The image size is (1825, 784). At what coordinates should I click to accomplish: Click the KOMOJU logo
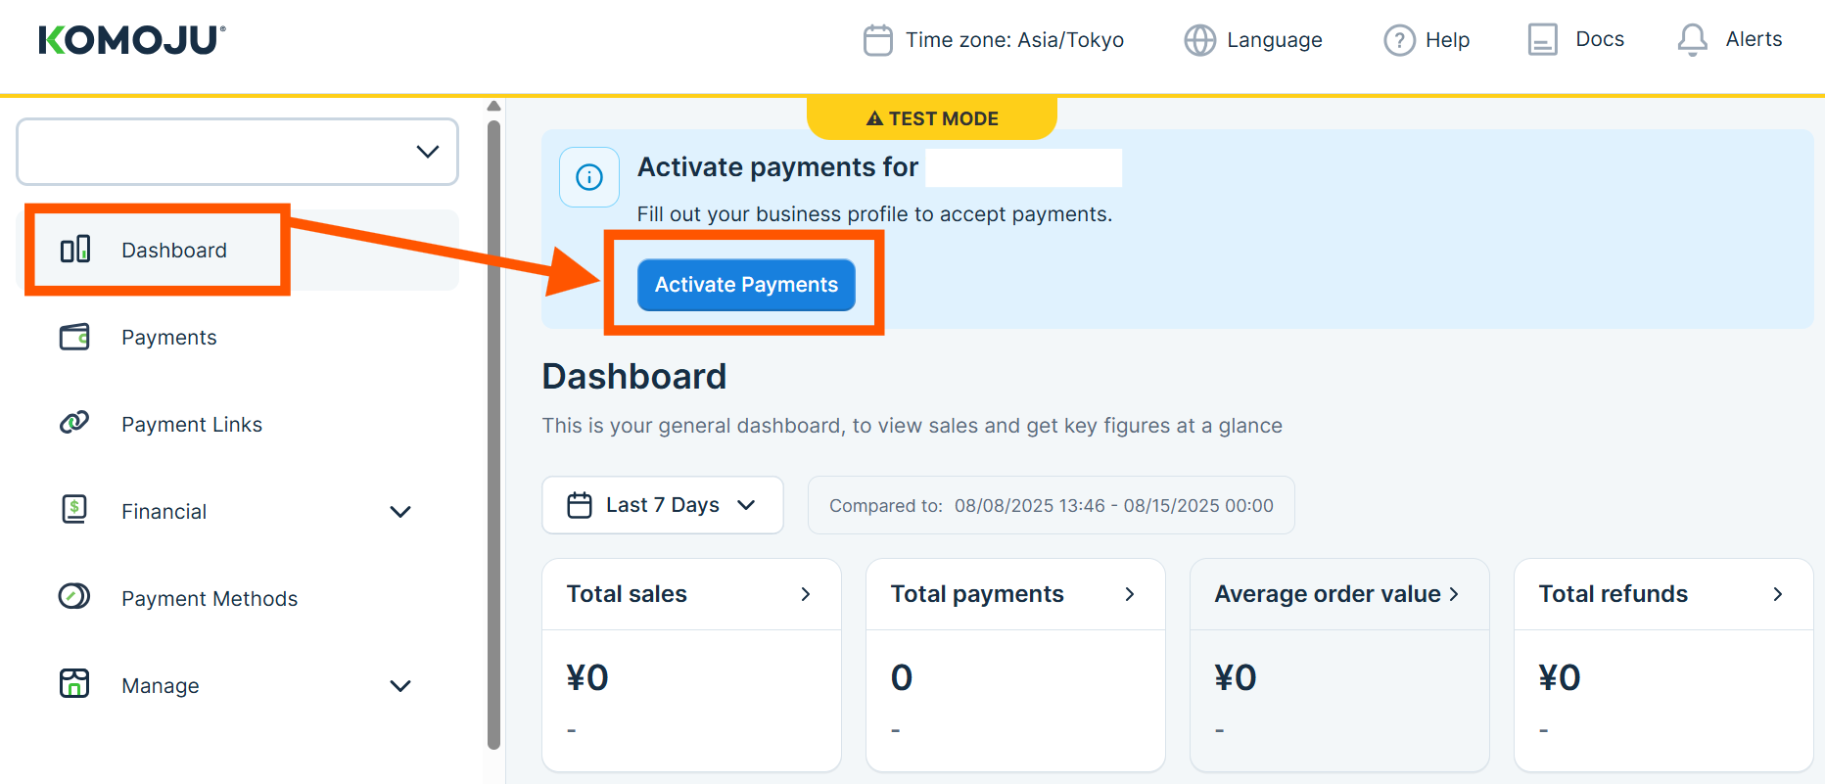click(x=132, y=40)
